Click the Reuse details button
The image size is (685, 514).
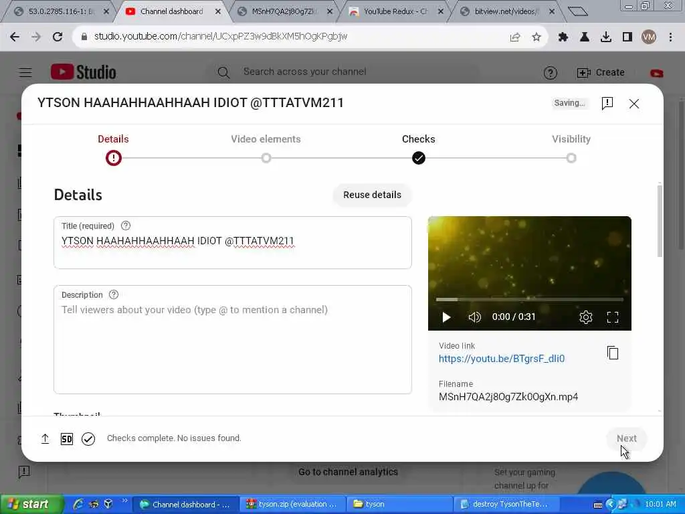coord(372,195)
